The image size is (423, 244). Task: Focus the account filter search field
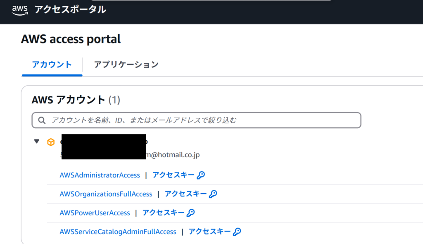(x=196, y=120)
